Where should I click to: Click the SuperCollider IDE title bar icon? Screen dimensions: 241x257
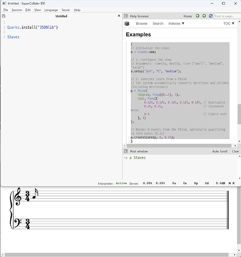(x=4, y=3)
